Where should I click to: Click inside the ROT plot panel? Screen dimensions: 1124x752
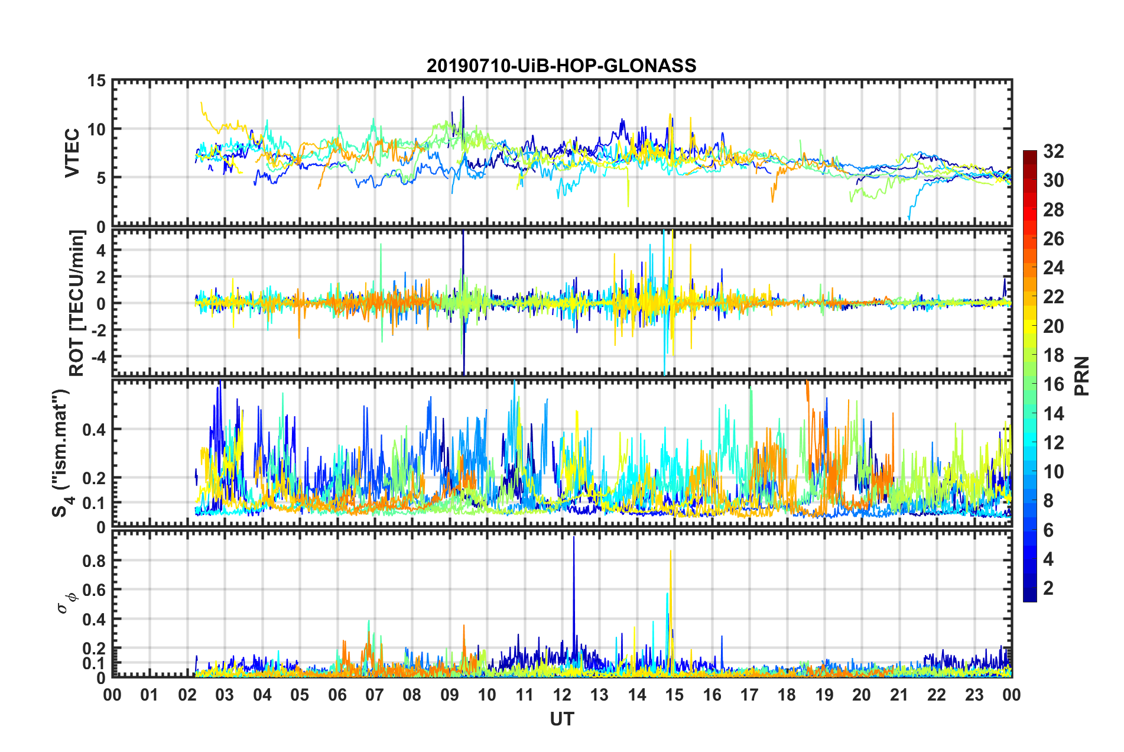point(562,303)
